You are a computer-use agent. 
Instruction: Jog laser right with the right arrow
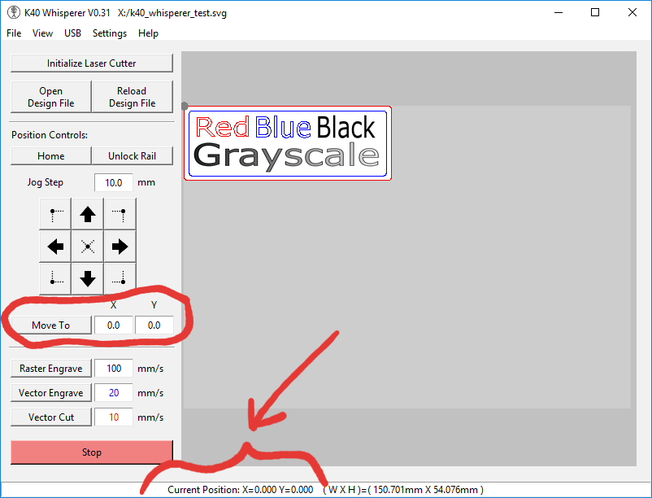pos(120,247)
